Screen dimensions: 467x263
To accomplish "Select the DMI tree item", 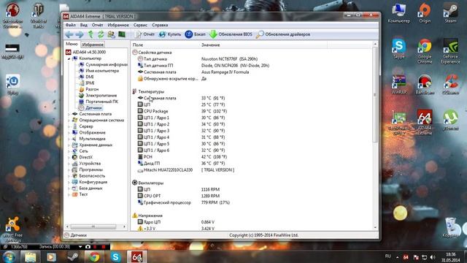I will coord(86,77).
